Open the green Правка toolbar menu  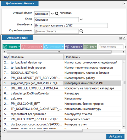point(11,47)
